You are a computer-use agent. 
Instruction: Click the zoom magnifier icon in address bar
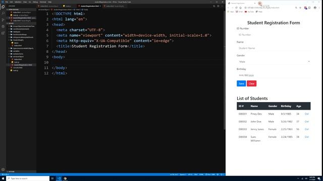[x=296, y=8]
